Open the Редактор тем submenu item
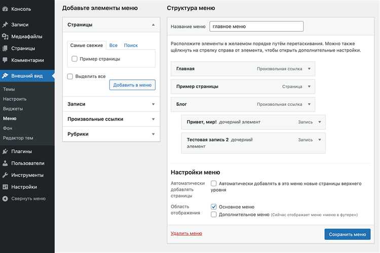The image size is (380, 253). click(x=18, y=138)
